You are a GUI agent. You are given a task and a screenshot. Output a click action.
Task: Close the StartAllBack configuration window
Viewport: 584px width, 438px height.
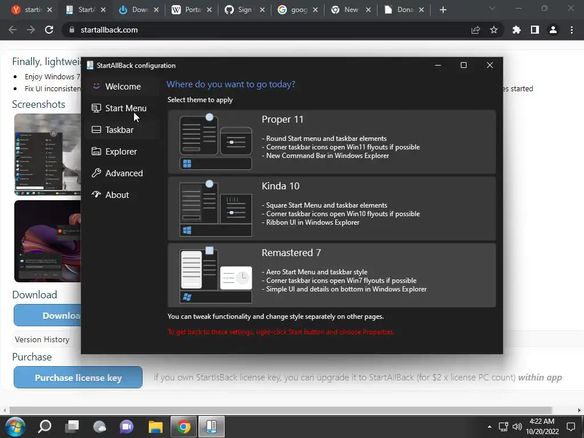pos(490,65)
